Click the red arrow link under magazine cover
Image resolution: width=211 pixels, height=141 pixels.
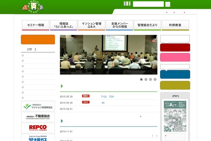[166, 136]
